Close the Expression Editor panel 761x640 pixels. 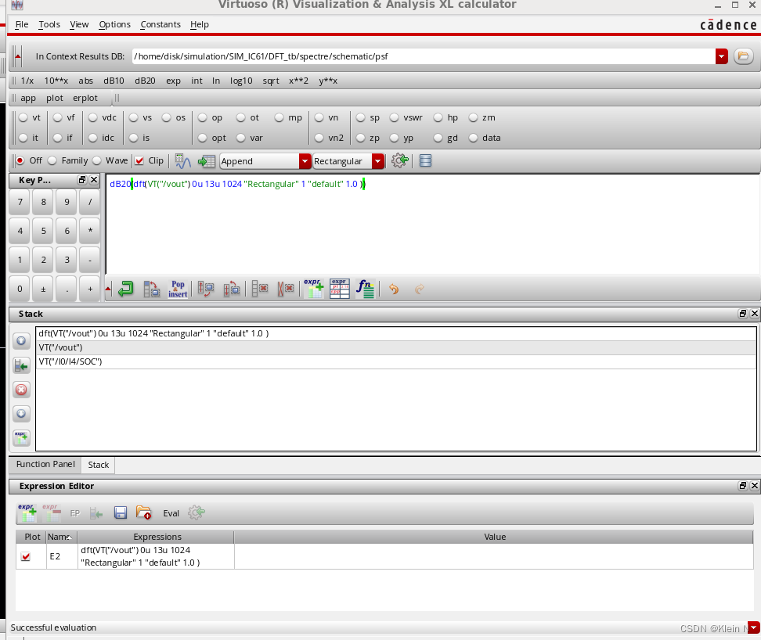[x=754, y=486]
